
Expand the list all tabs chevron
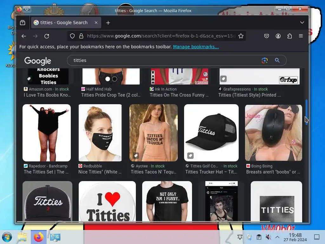pos(302,23)
